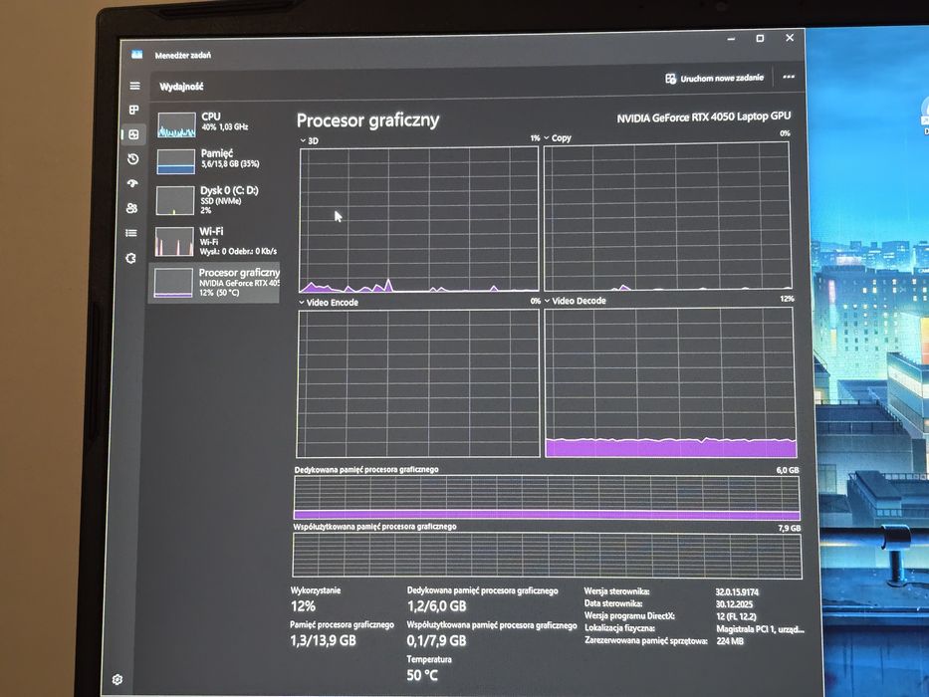Select the Pamięć memory entry

click(215, 161)
